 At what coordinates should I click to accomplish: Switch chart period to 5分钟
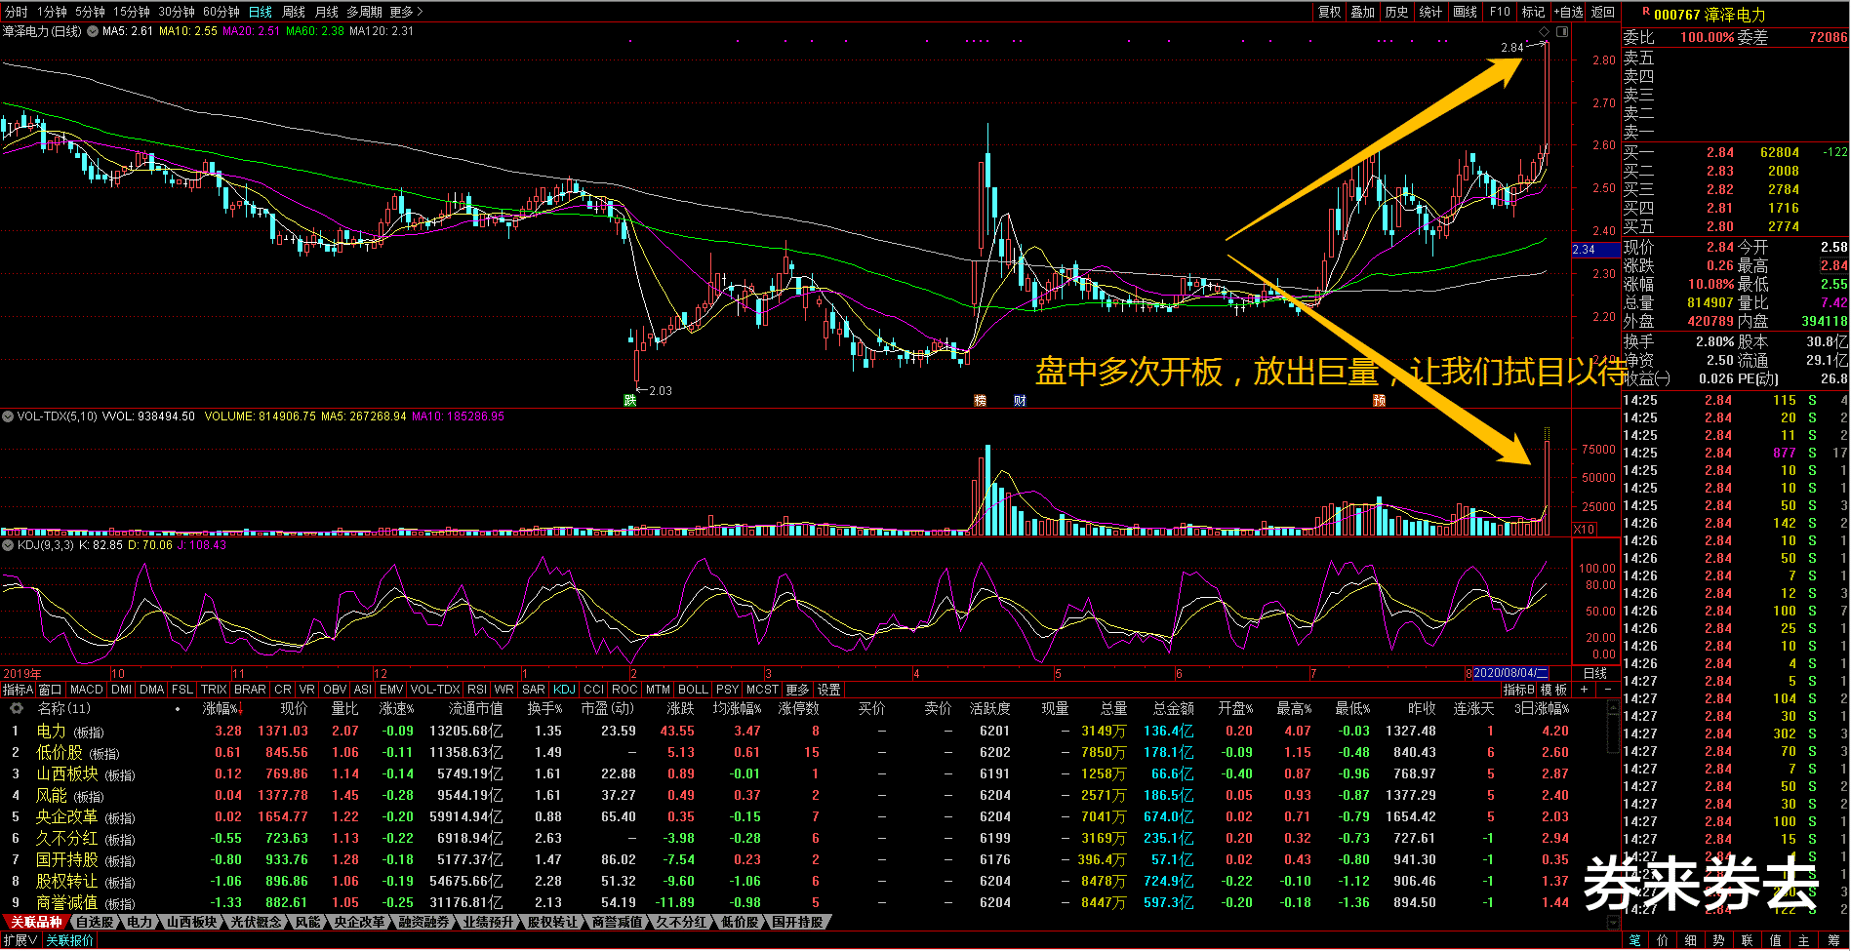tap(90, 12)
